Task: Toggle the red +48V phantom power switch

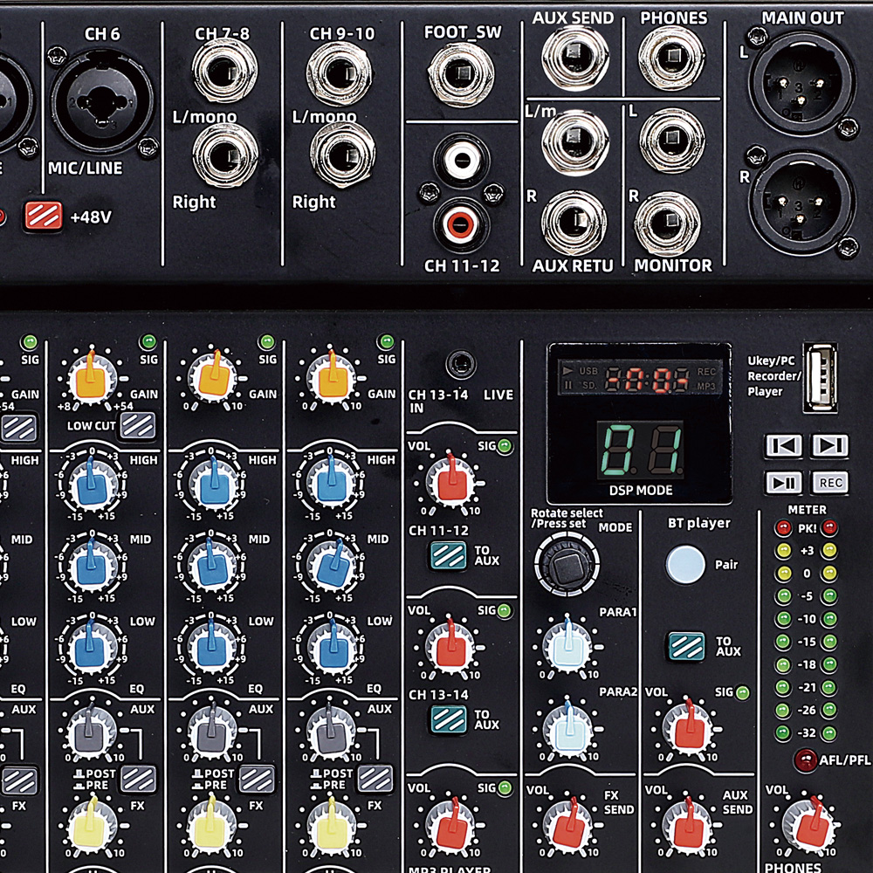Action: point(43,215)
